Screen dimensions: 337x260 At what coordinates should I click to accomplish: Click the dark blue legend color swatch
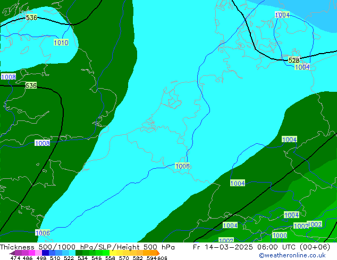pyautogui.click(x=45, y=253)
